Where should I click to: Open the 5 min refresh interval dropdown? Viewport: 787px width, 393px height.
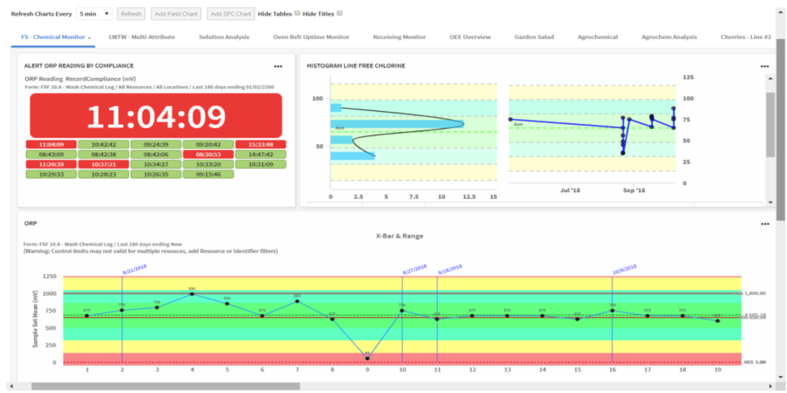[x=94, y=14]
